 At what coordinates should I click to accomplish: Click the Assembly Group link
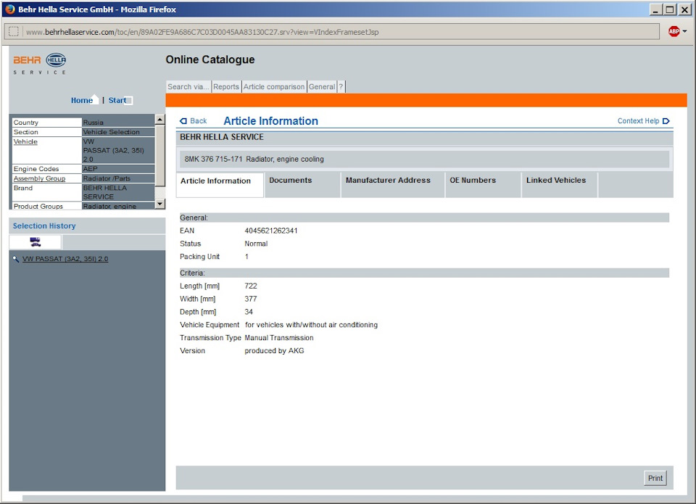[x=39, y=178]
